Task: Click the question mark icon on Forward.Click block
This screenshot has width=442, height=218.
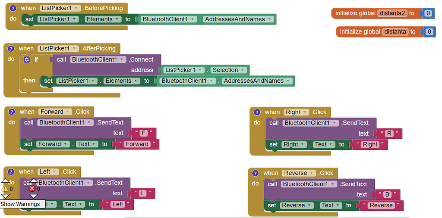Action: coord(12,112)
